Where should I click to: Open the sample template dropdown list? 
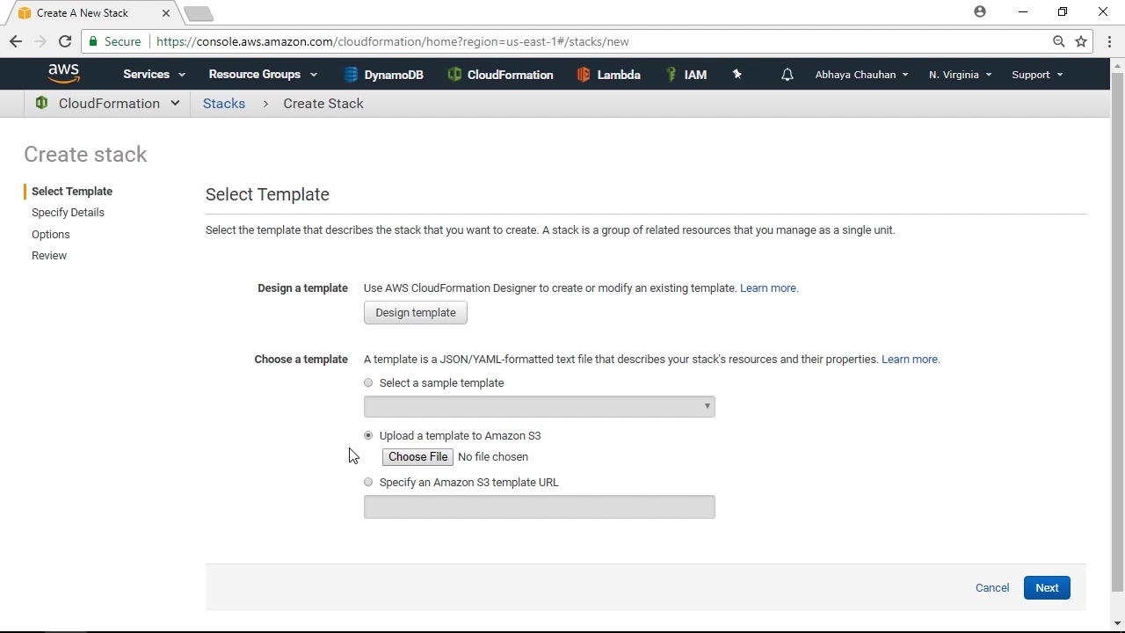pyautogui.click(x=539, y=406)
